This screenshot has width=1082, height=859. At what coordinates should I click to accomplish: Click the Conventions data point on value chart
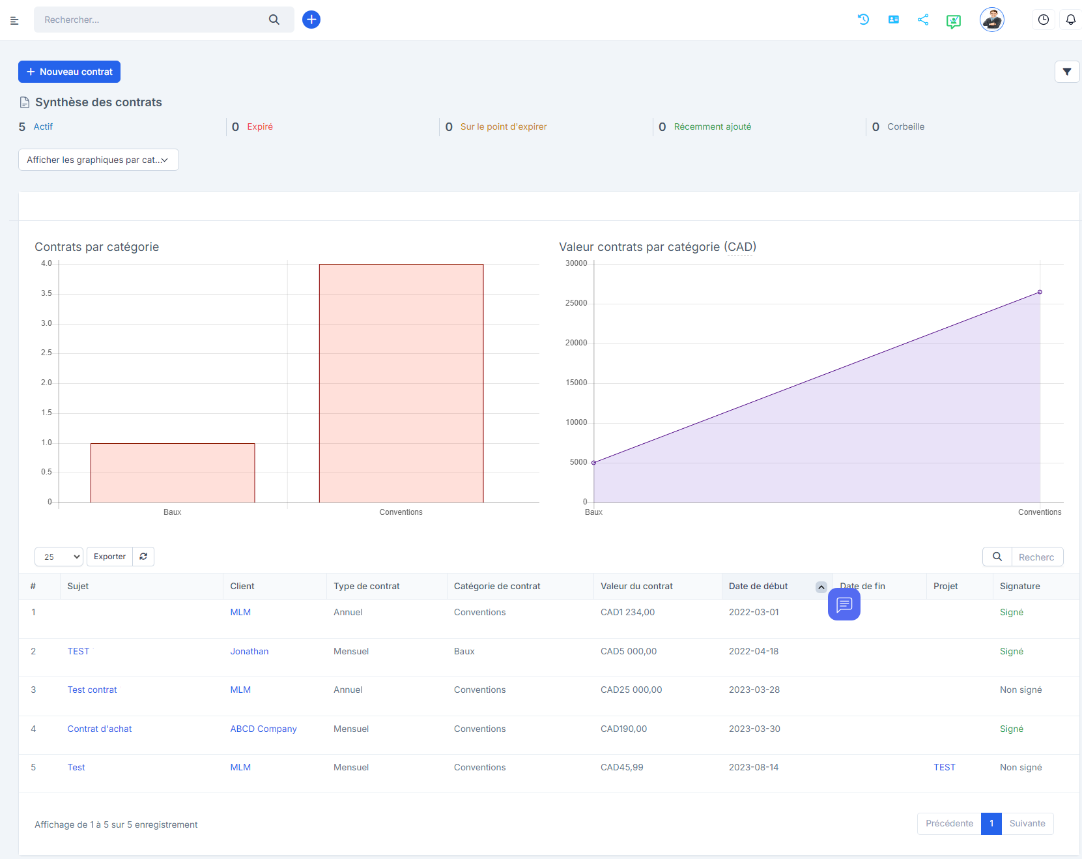click(1040, 292)
